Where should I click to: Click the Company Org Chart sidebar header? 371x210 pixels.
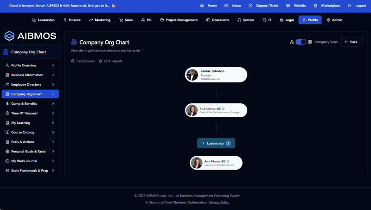(x=30, y=52)
